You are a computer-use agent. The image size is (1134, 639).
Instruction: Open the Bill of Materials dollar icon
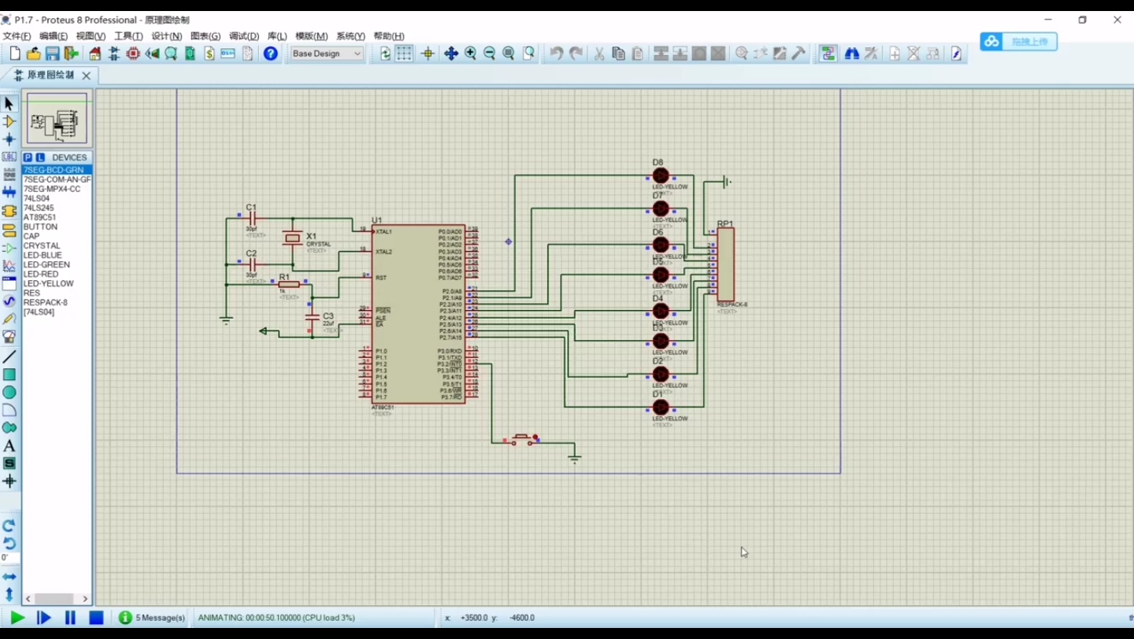tap(209, 54)
